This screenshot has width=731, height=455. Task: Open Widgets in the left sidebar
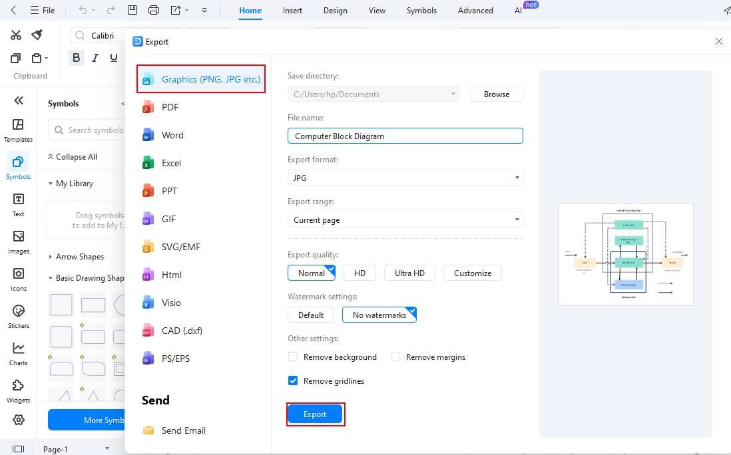pyautogui.click(x=18, y=391)
